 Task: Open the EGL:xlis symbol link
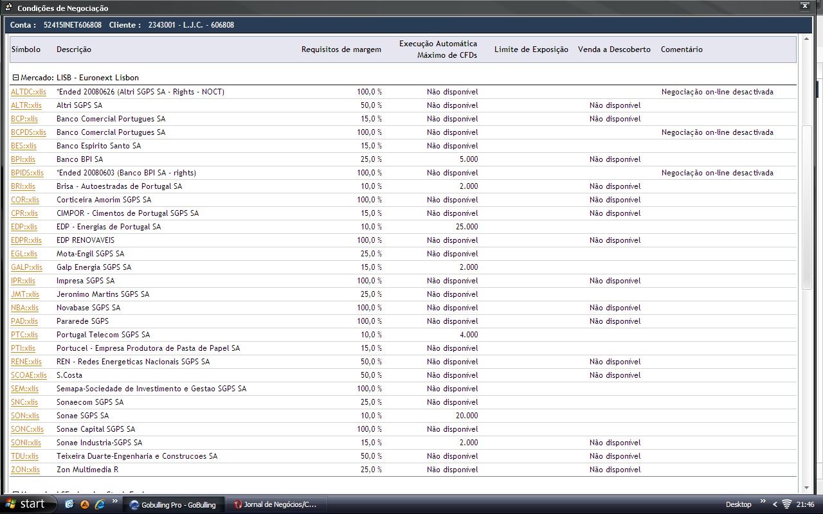pos(24,254)
